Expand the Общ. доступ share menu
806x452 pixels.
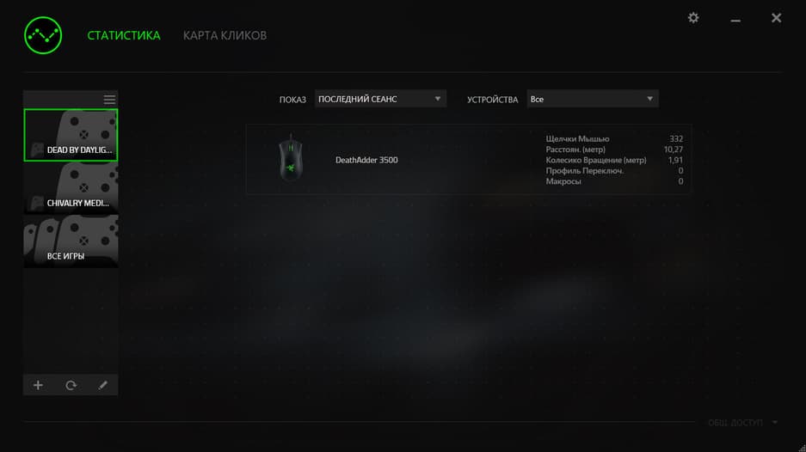pyautogui.click(x=742, y=422)
